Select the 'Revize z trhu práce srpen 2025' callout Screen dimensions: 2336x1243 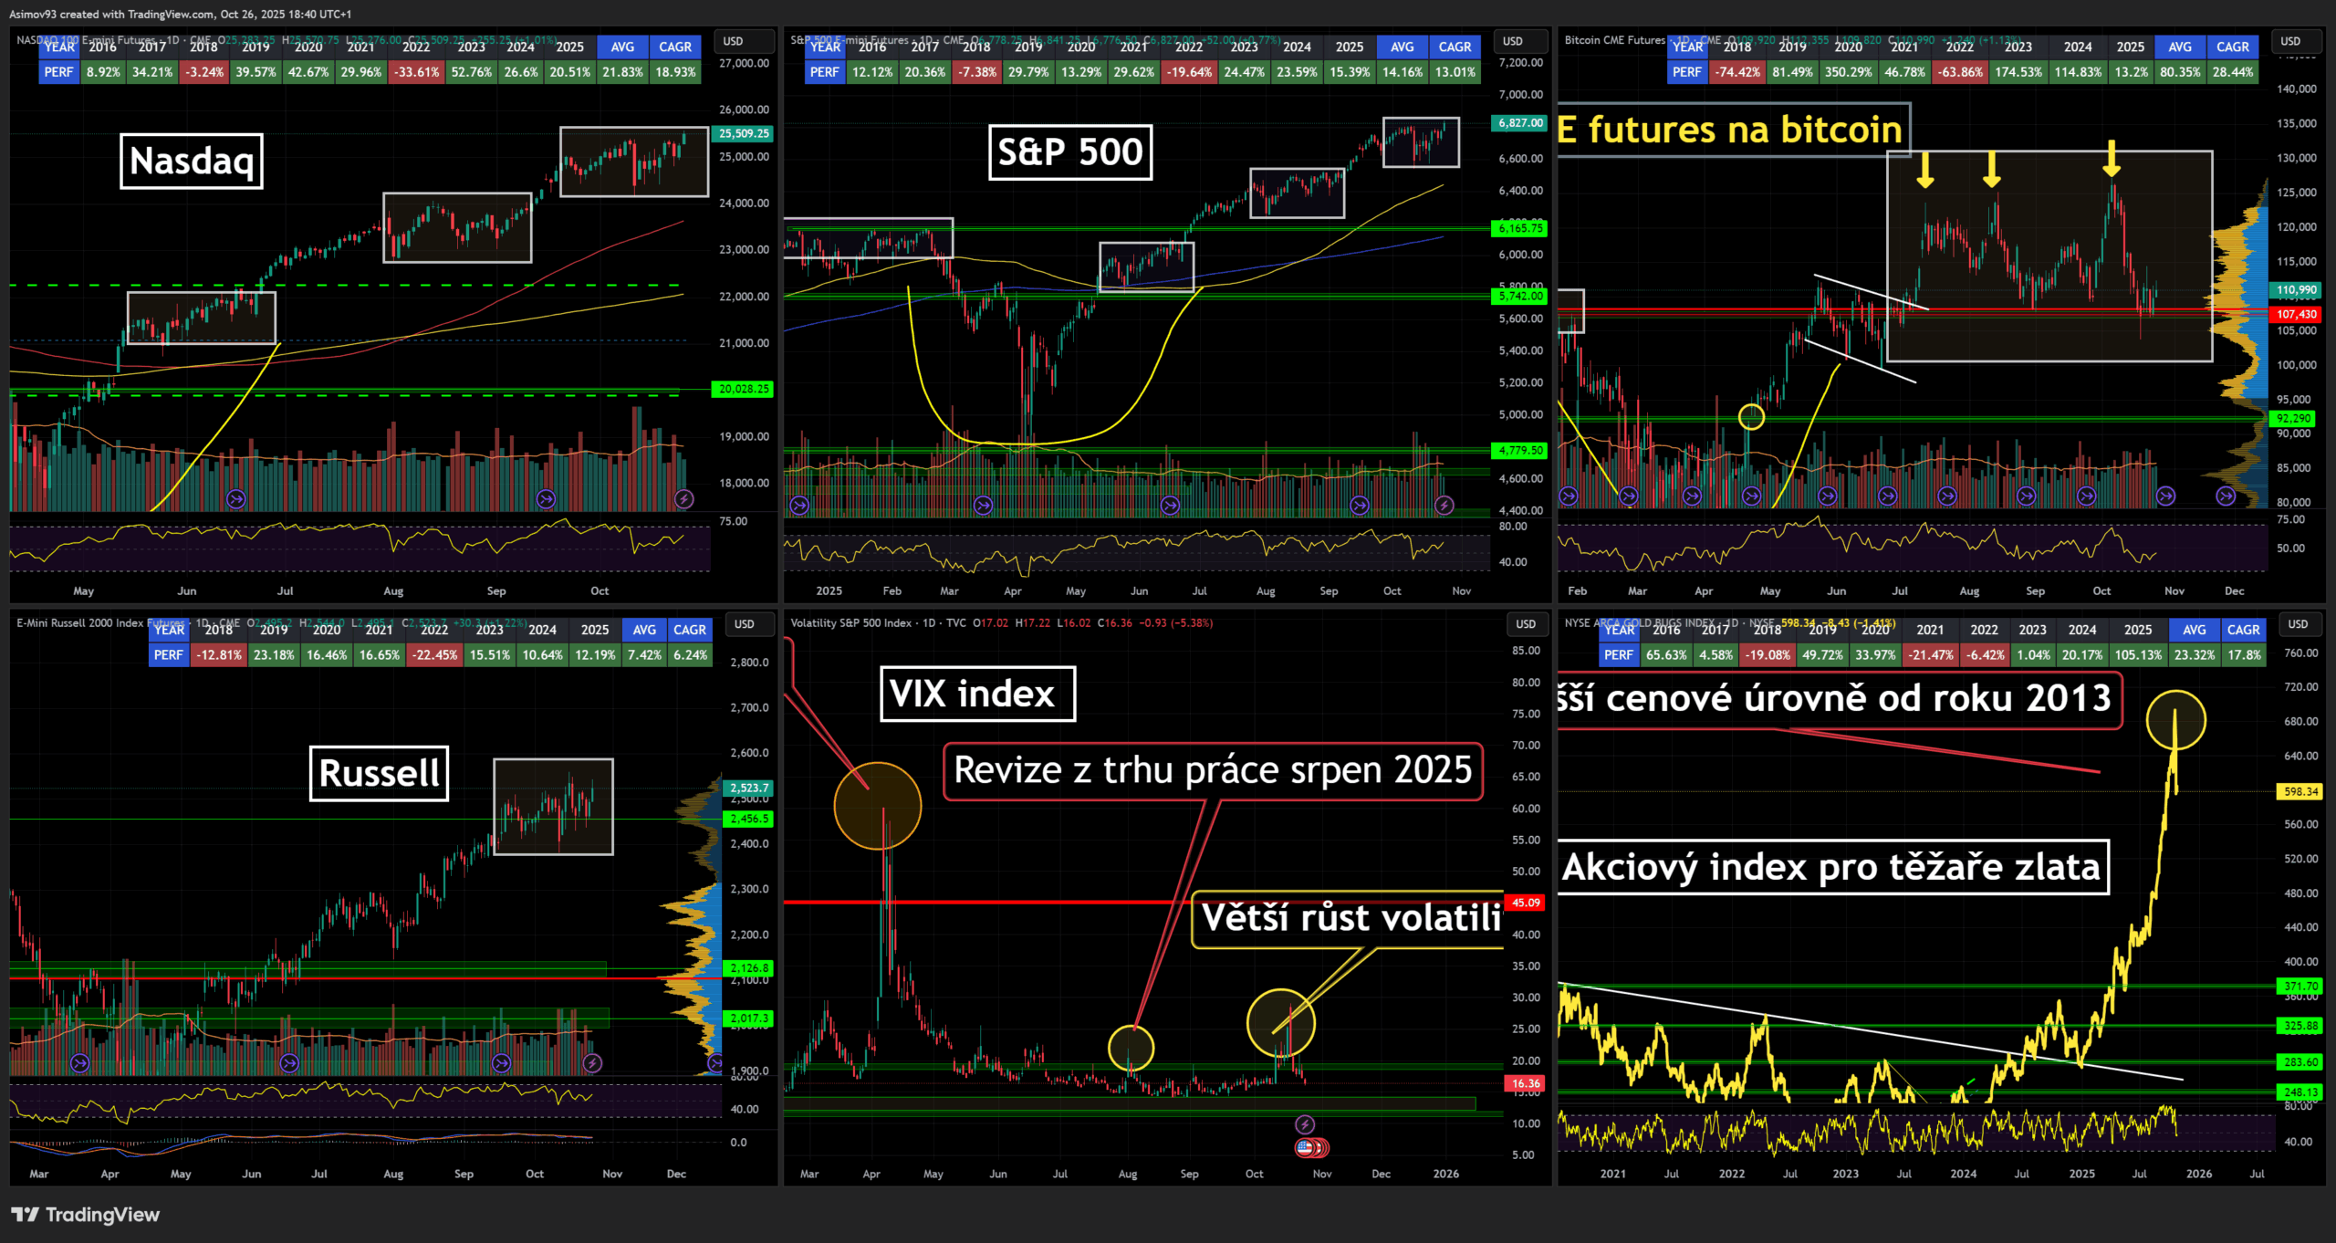click(1213, 771)
